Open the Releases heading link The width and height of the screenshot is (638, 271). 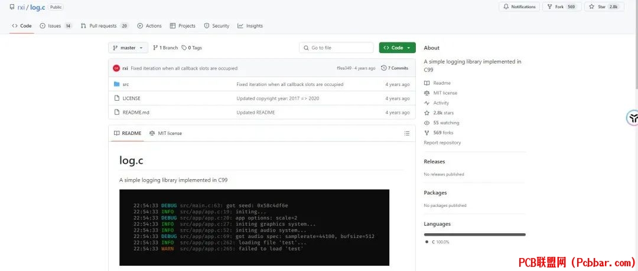[435, 161]
